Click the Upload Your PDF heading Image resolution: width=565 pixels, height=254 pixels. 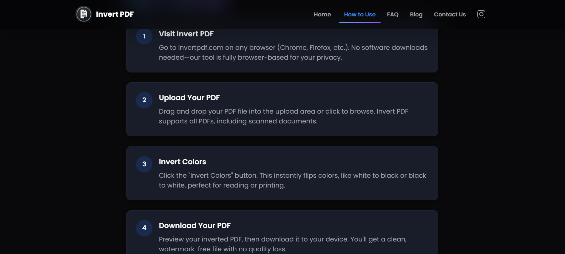pos(189,98)
